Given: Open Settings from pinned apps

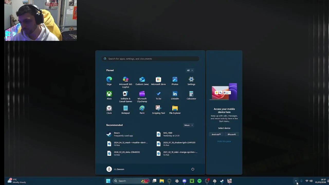Looking at the screenshot, I should pos(191,81).
